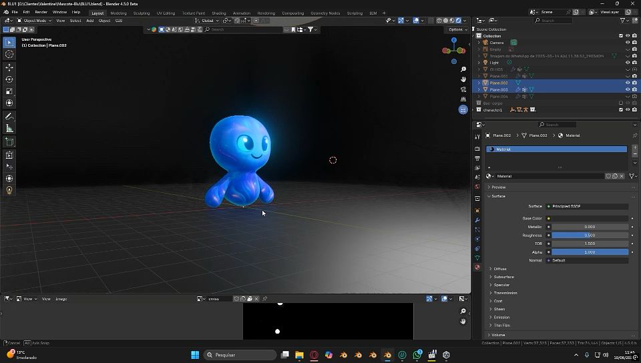Click the viewport zoom magnifier icon
Image resolution: width=641 pixels, height=363 pixels.
click(463, 69)
